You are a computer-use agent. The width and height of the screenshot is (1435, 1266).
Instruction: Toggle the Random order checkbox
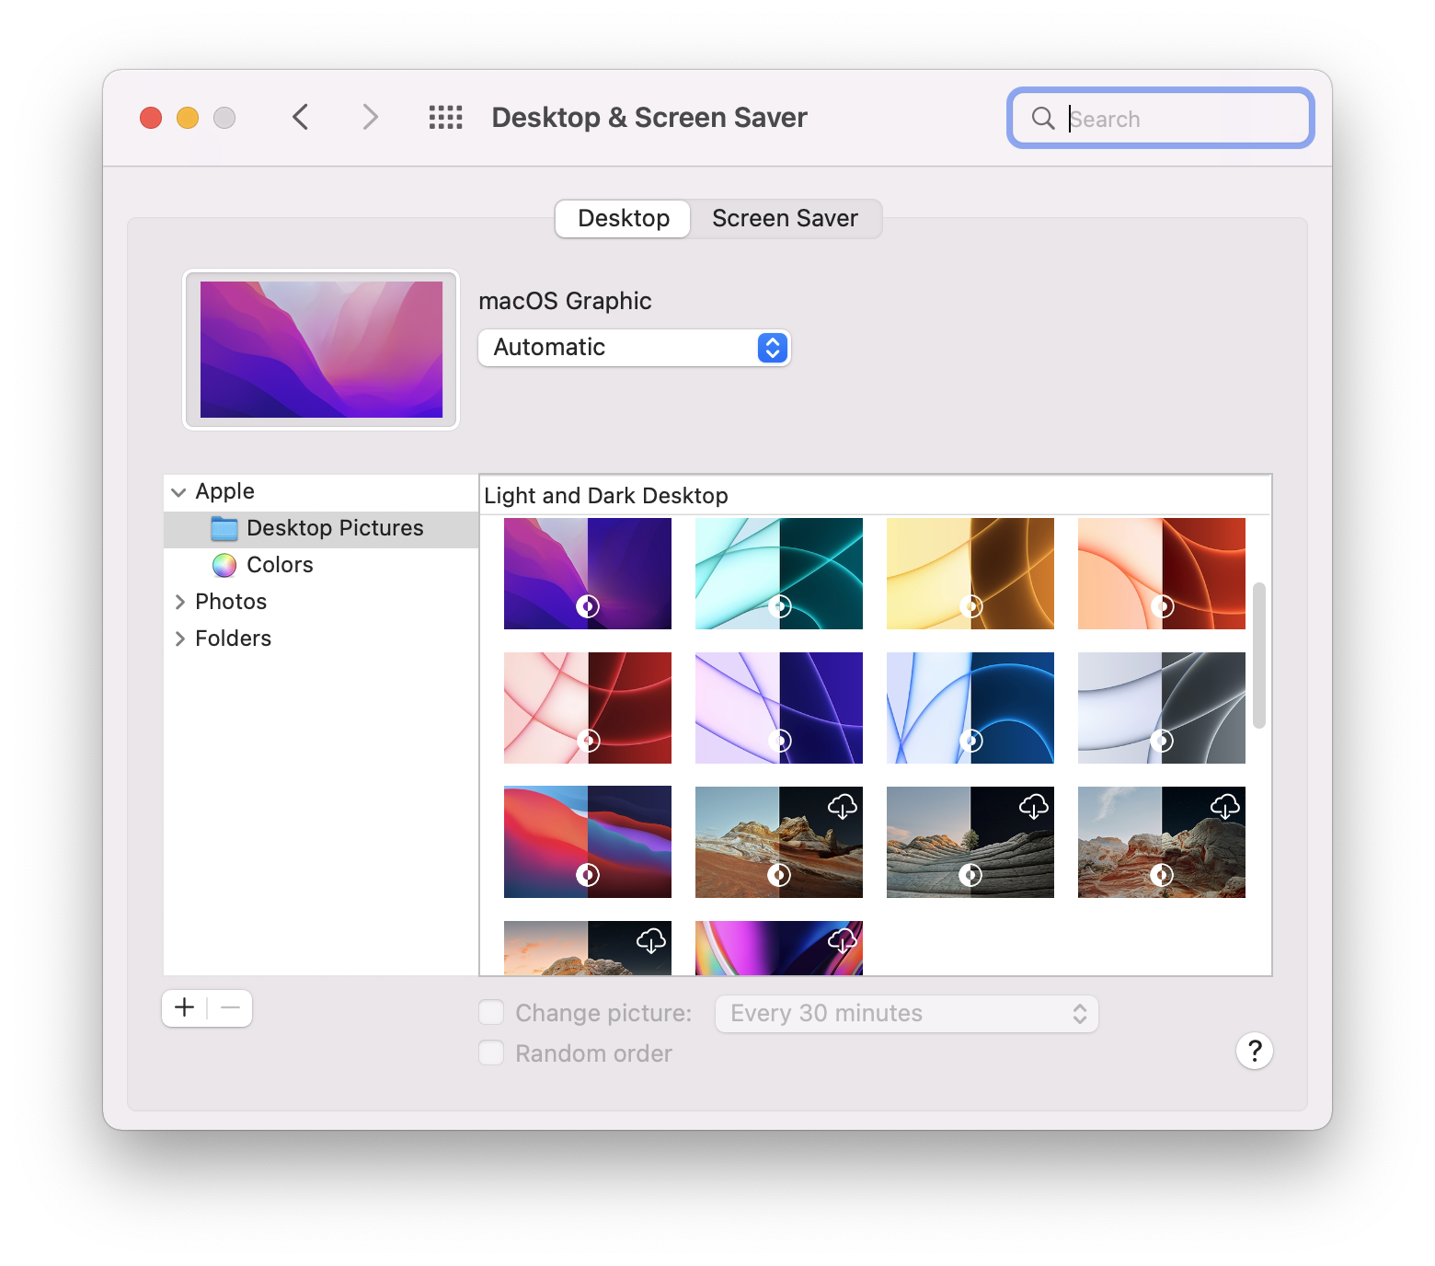point(491,1053)
